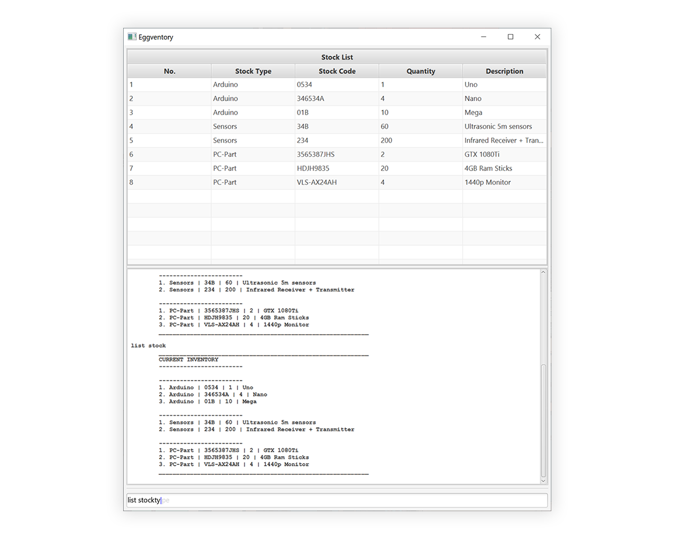The width and height of the screenshot is (674, 539).
Task: Sort by the Description column header
Action: [504, 71]
